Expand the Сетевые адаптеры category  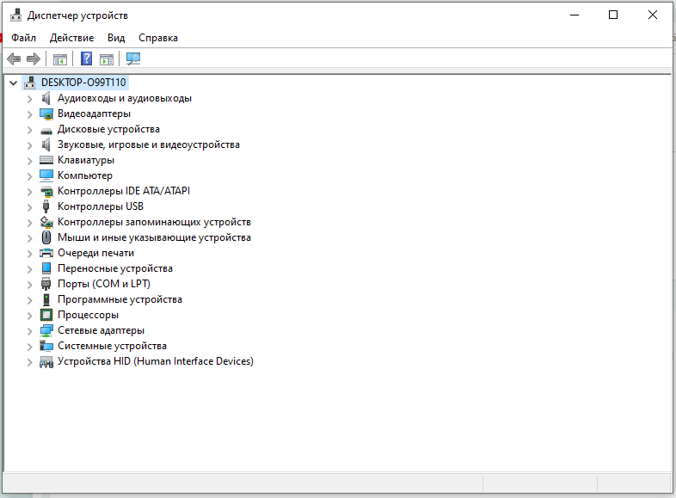click(x=29, y=331)
